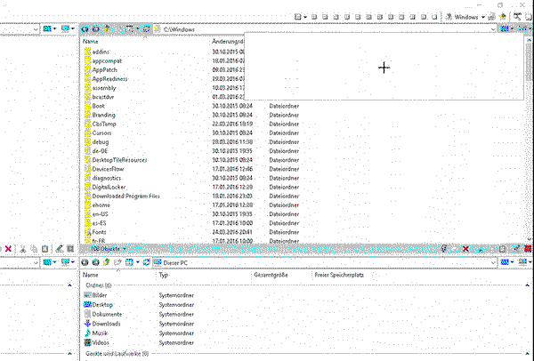Go back in the C:\Windows pane
The width and height of the screenshot is (534, 361).
85,29
